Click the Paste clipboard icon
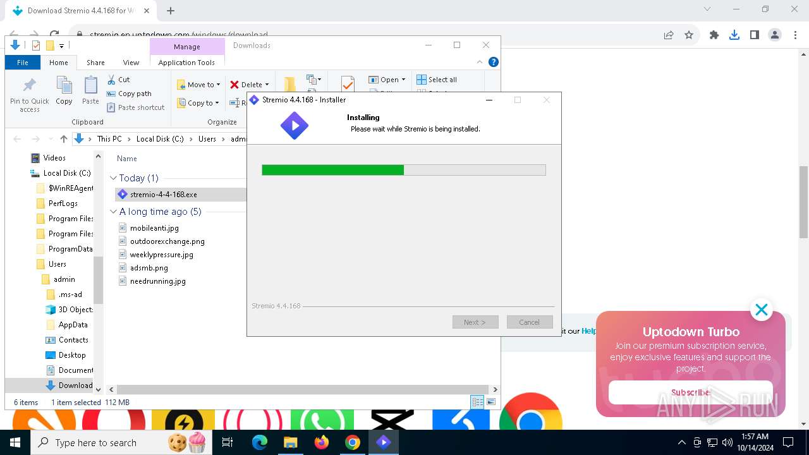 click(91, 85)
